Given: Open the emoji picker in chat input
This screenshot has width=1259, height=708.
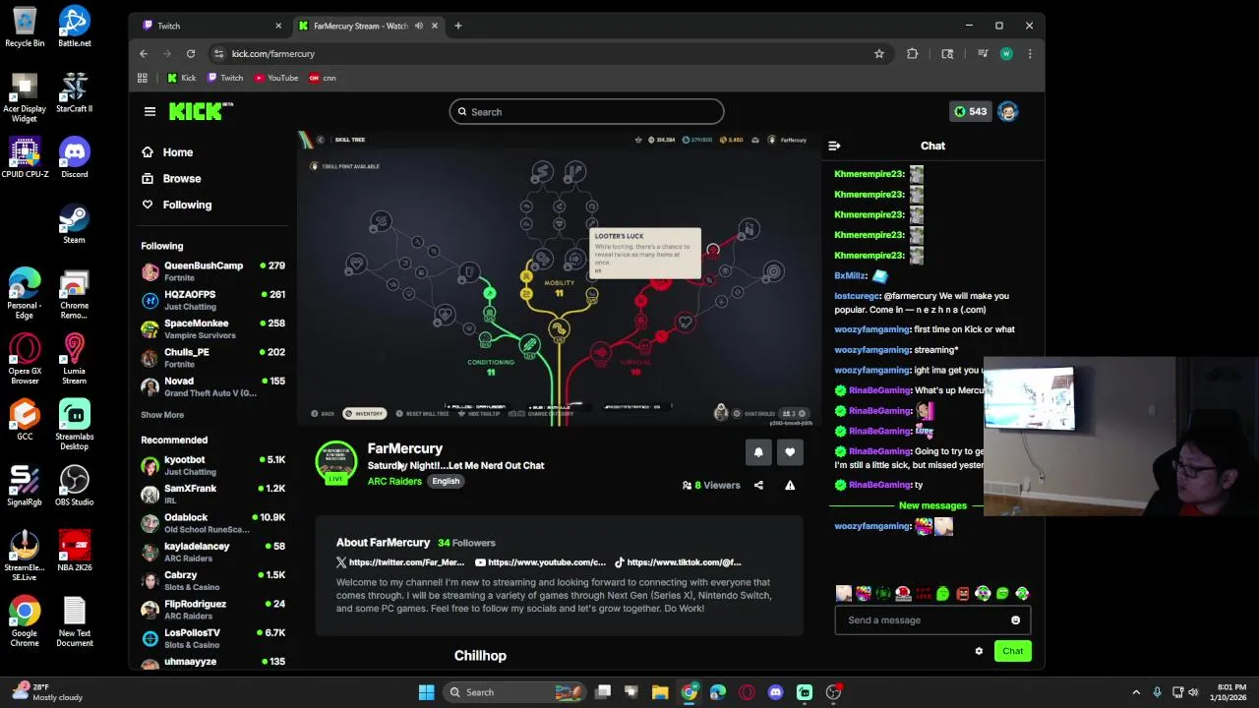Looking at the screenshot, I should click(x=1015, y=620).
